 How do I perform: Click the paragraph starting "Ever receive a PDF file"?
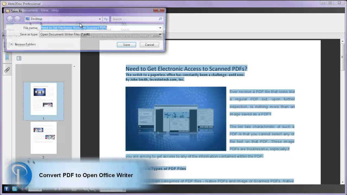[262, 103]
